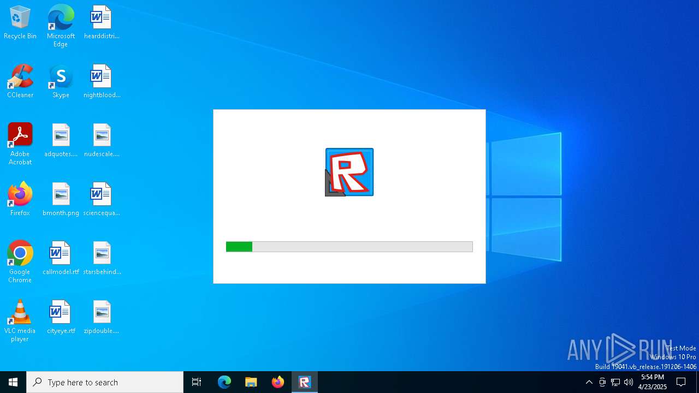
Task: Select the nightblood... Word document
Action: (102, 82)
